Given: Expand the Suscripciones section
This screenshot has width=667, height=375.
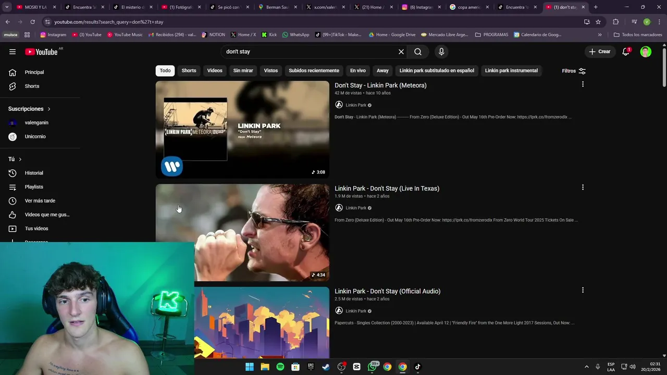Looking at the screenshot, I should pos(29,109).
